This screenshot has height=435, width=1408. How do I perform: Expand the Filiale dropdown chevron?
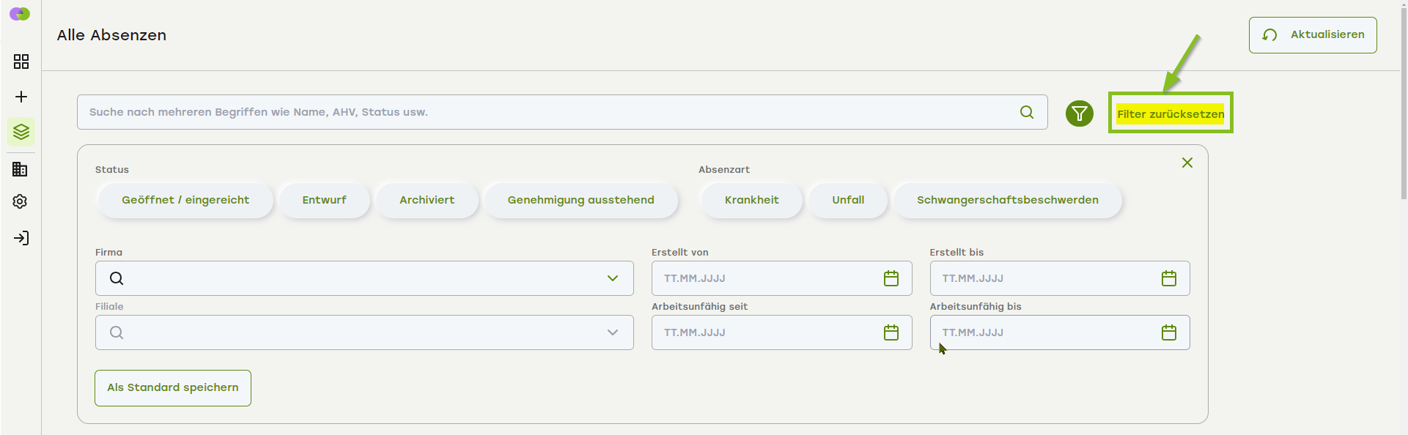tap(613, 332)
